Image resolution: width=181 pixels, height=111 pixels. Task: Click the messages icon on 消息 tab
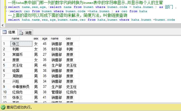tap(21, 32)
